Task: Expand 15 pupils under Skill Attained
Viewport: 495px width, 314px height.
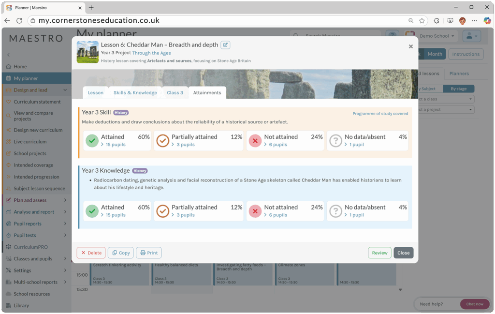Action: (115, 145)
